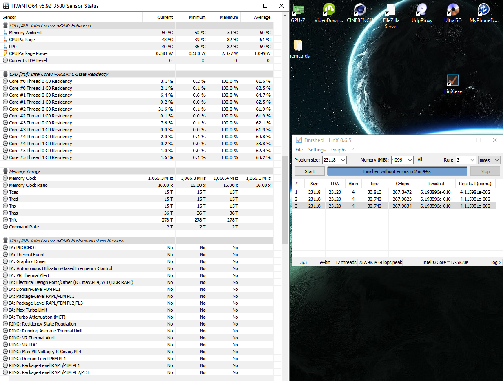Click Current cTDP Level sensor icon

pos(5,60)
